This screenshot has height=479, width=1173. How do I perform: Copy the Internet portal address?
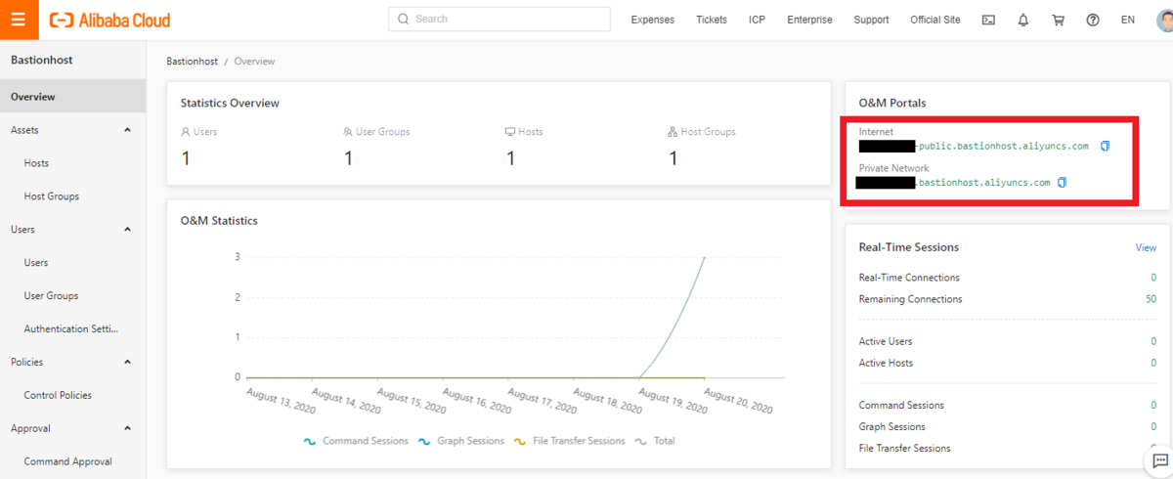tap(1106, 147)
